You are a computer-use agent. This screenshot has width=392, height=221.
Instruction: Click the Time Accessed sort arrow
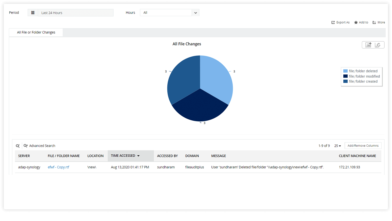[139, 156]
